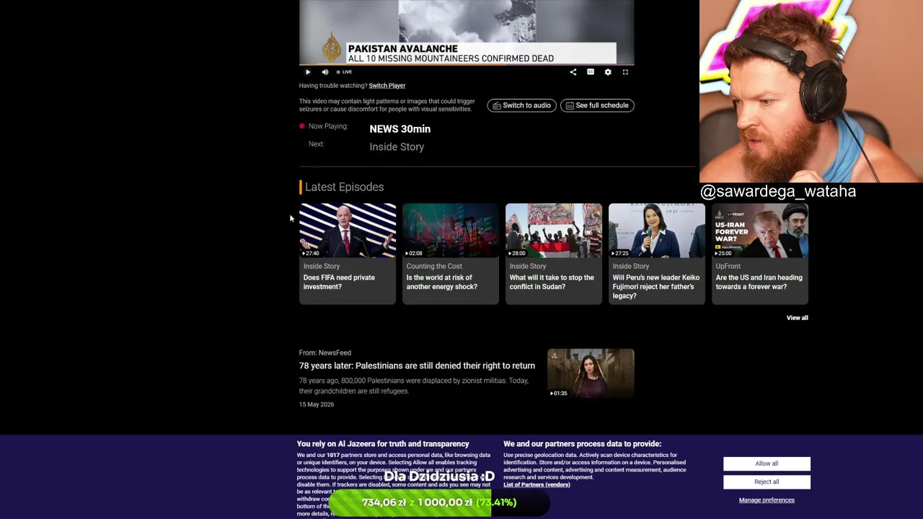
Task: Toggle closed captions in the player
Action: (x=591, y=72)
